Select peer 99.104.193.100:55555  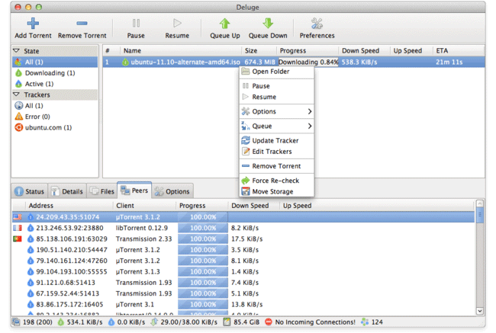click(x=243, y=272)
